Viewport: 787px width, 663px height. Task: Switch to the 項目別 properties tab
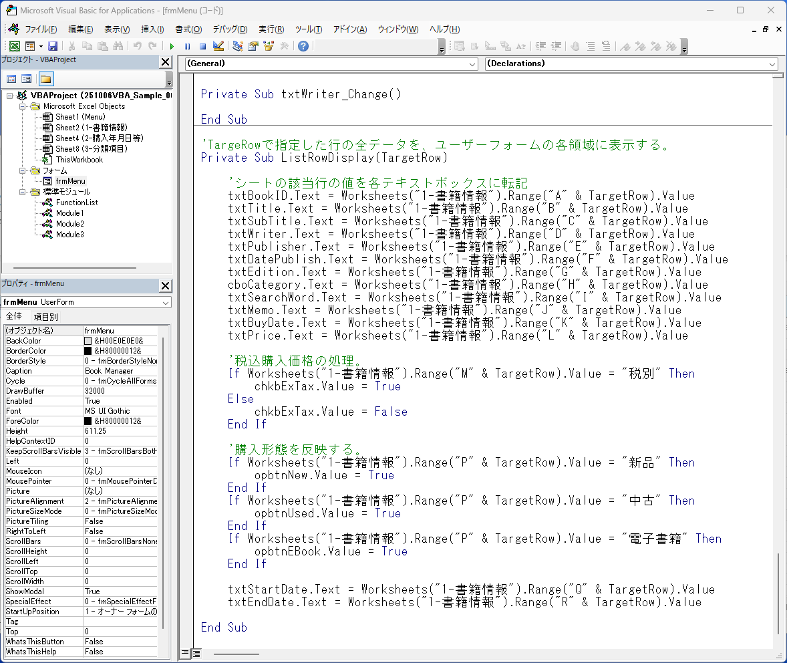coord(46,317)
